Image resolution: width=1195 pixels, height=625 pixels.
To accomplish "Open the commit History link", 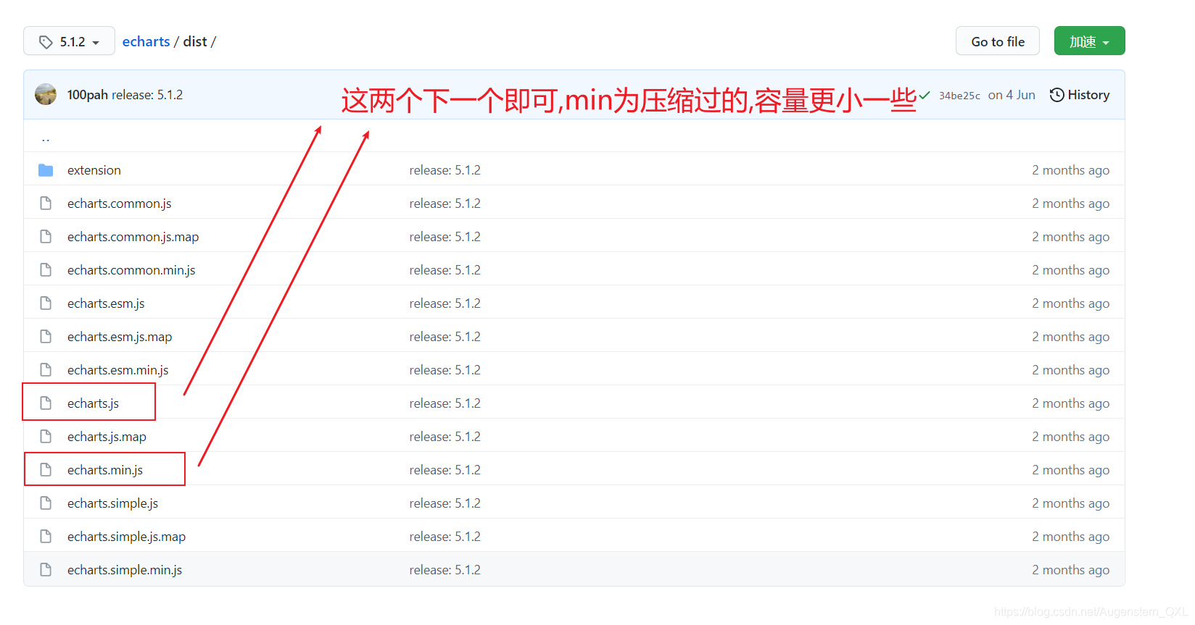I will point(1080,95).
